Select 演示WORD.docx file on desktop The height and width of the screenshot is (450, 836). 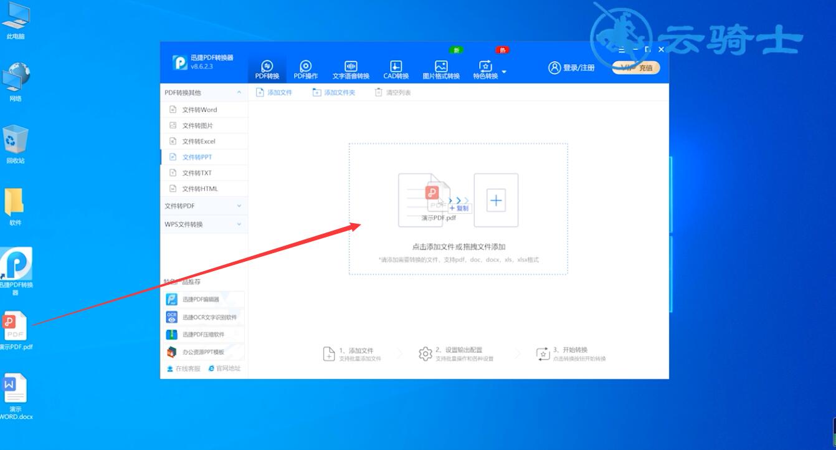16,396
